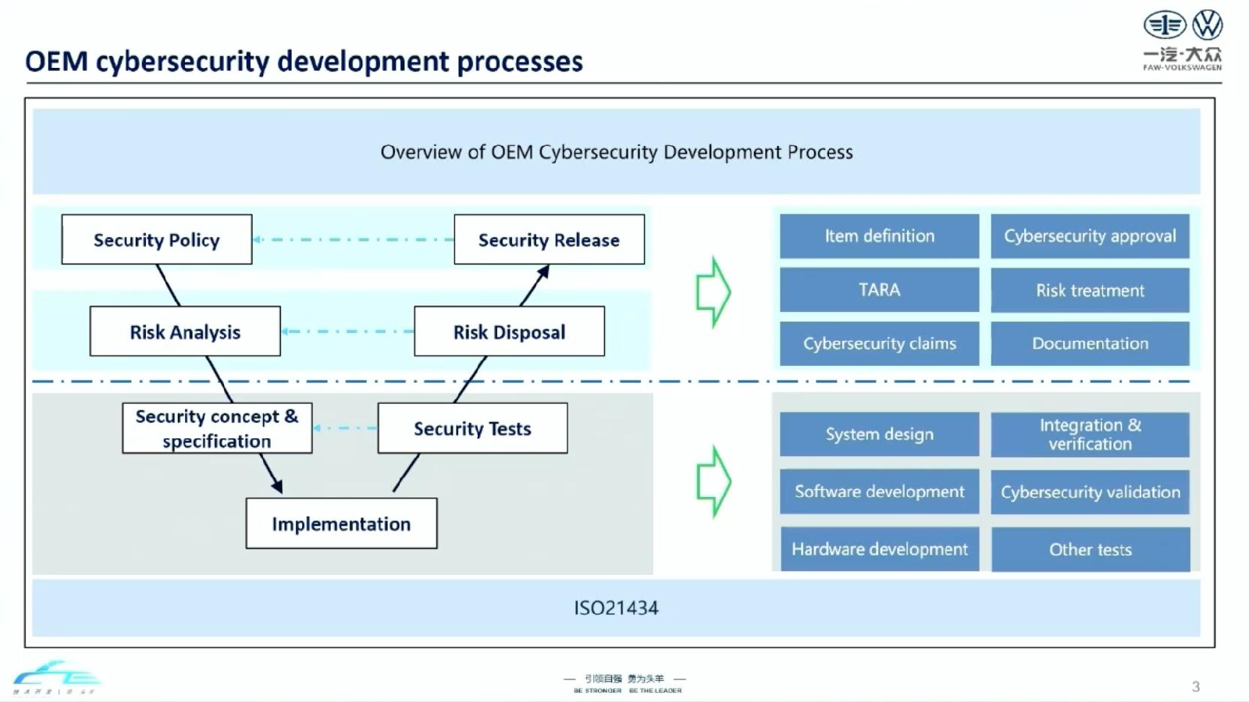Click the blue car logo at bottom left
1249x702 pixels.
(56, 677)
